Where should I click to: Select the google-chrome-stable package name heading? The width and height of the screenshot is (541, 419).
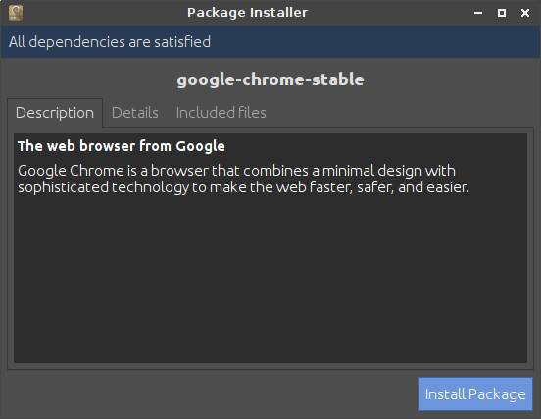coord(270,79)
